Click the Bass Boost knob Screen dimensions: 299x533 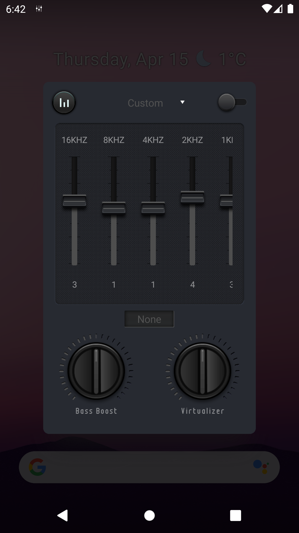[96, 371]
